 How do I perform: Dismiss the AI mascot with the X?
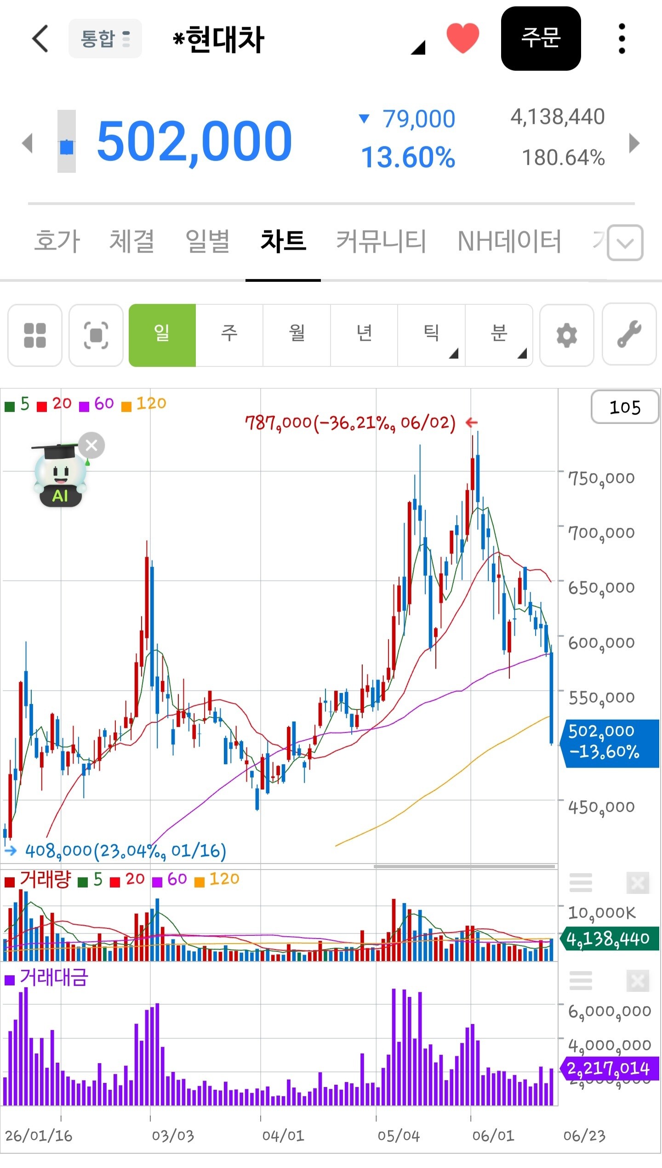[91, 446]
